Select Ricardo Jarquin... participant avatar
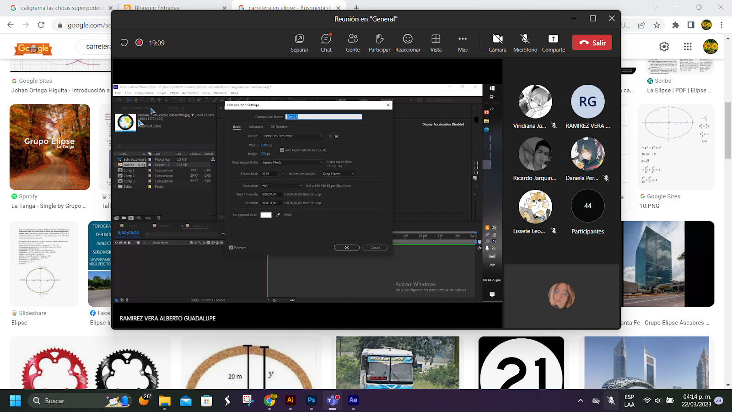The height and width of the screenshot is (412, 732). coord(535,154)
